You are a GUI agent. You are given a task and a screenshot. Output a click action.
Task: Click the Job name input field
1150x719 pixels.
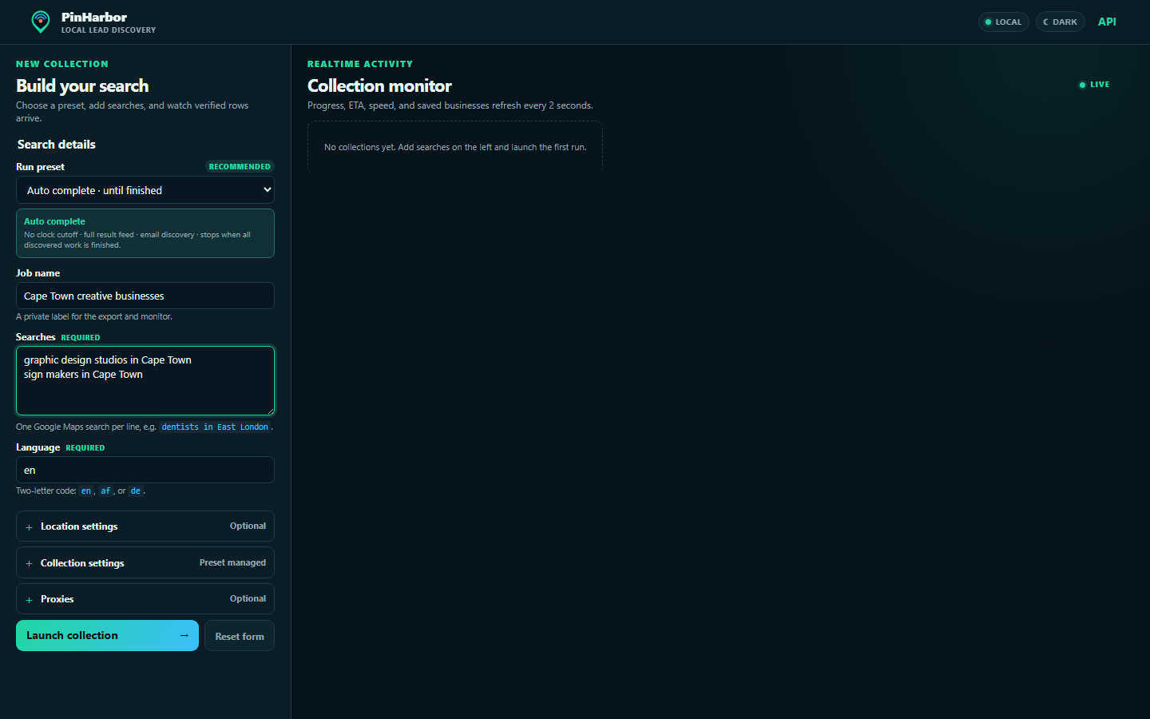tap(145, 296)
